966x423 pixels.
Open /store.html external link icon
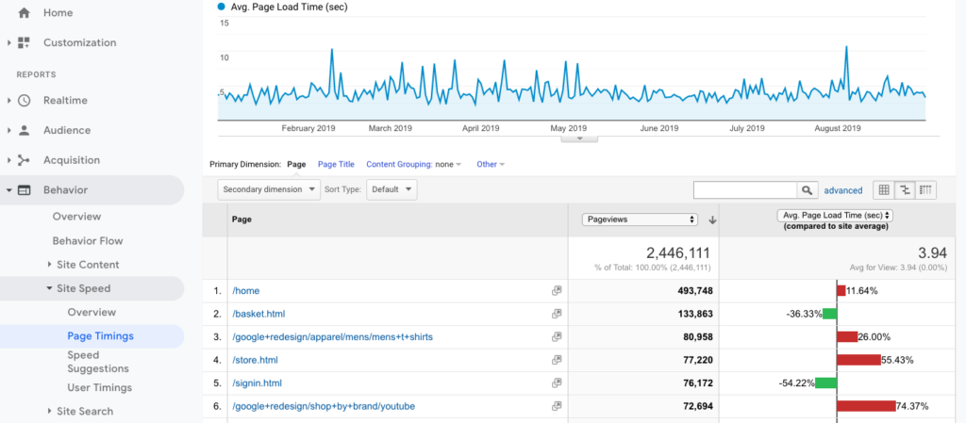[557, 360]
